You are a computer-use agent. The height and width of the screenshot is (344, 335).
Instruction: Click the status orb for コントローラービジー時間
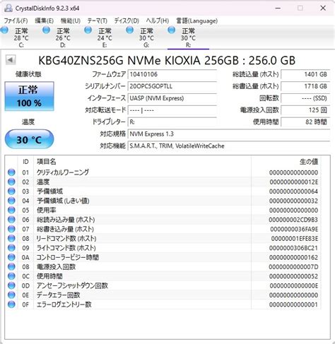tap(11, 257)
